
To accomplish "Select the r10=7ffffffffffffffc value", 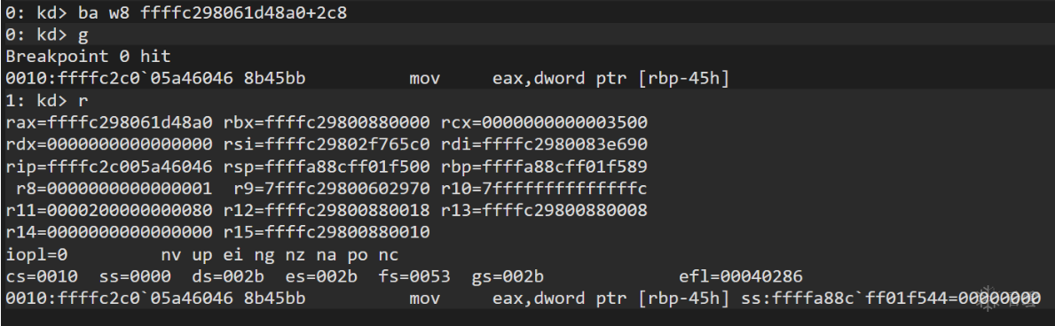I will 544,188.
